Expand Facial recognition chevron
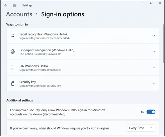 coord(154,36)
